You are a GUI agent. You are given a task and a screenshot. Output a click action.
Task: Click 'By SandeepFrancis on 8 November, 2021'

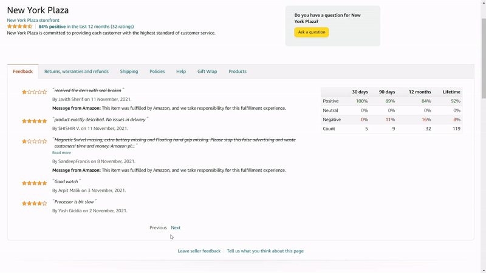[x=94, y=161]
